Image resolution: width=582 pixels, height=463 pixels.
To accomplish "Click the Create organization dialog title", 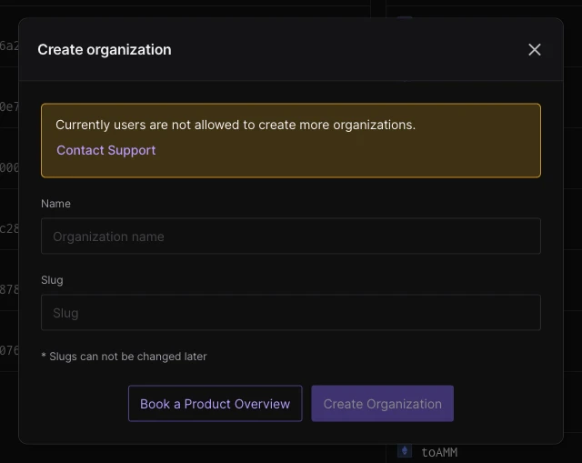I will point(105,50).
